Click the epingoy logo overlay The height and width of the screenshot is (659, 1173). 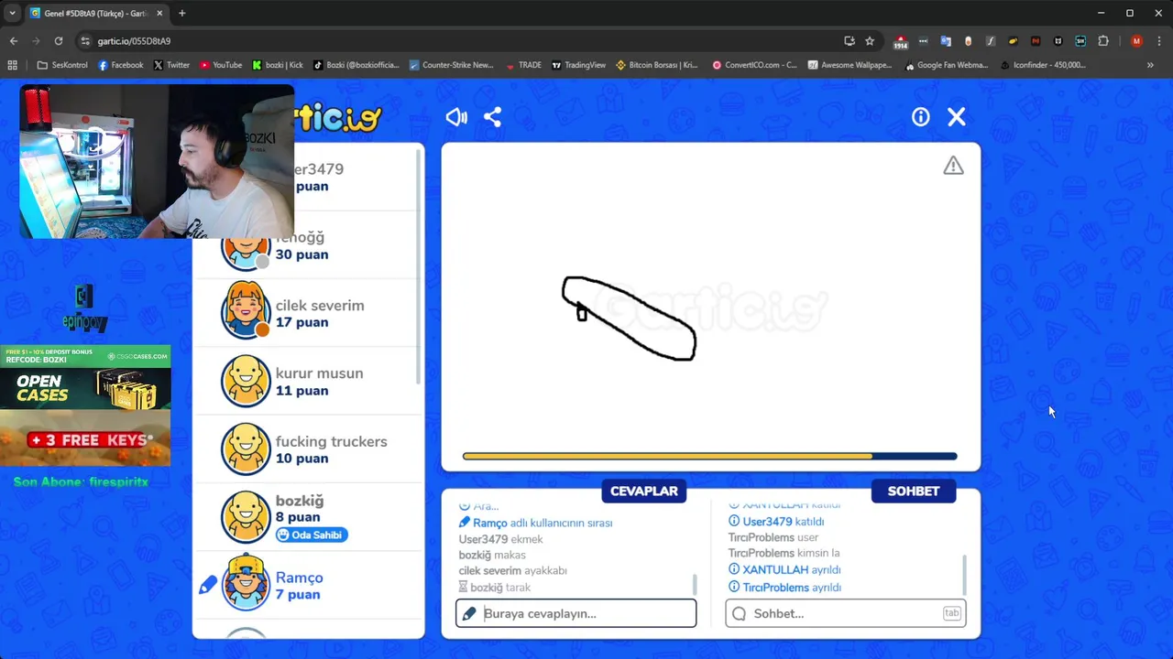tap(85, 308)
